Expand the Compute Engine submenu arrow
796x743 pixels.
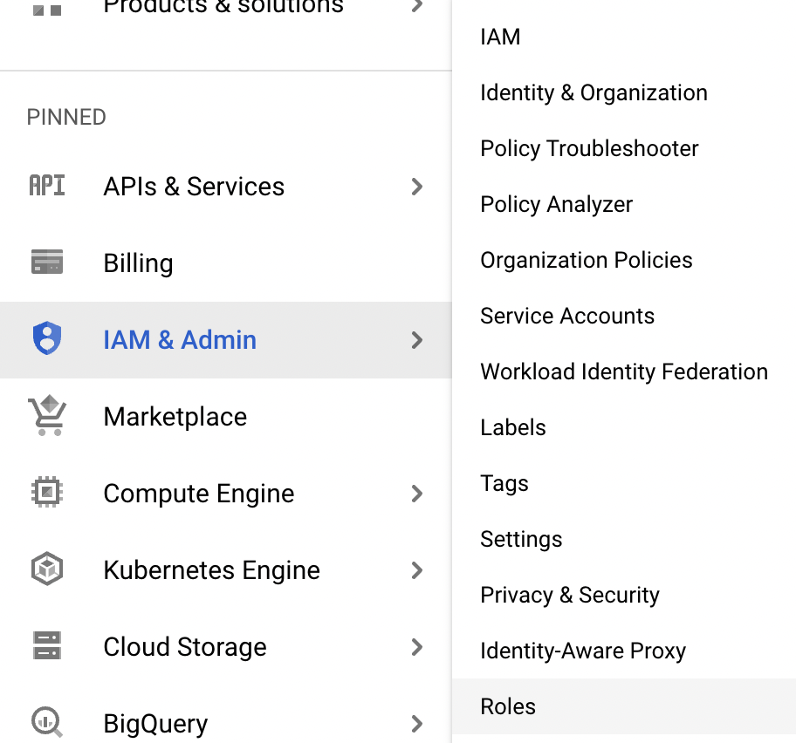(x=417, y=494)
